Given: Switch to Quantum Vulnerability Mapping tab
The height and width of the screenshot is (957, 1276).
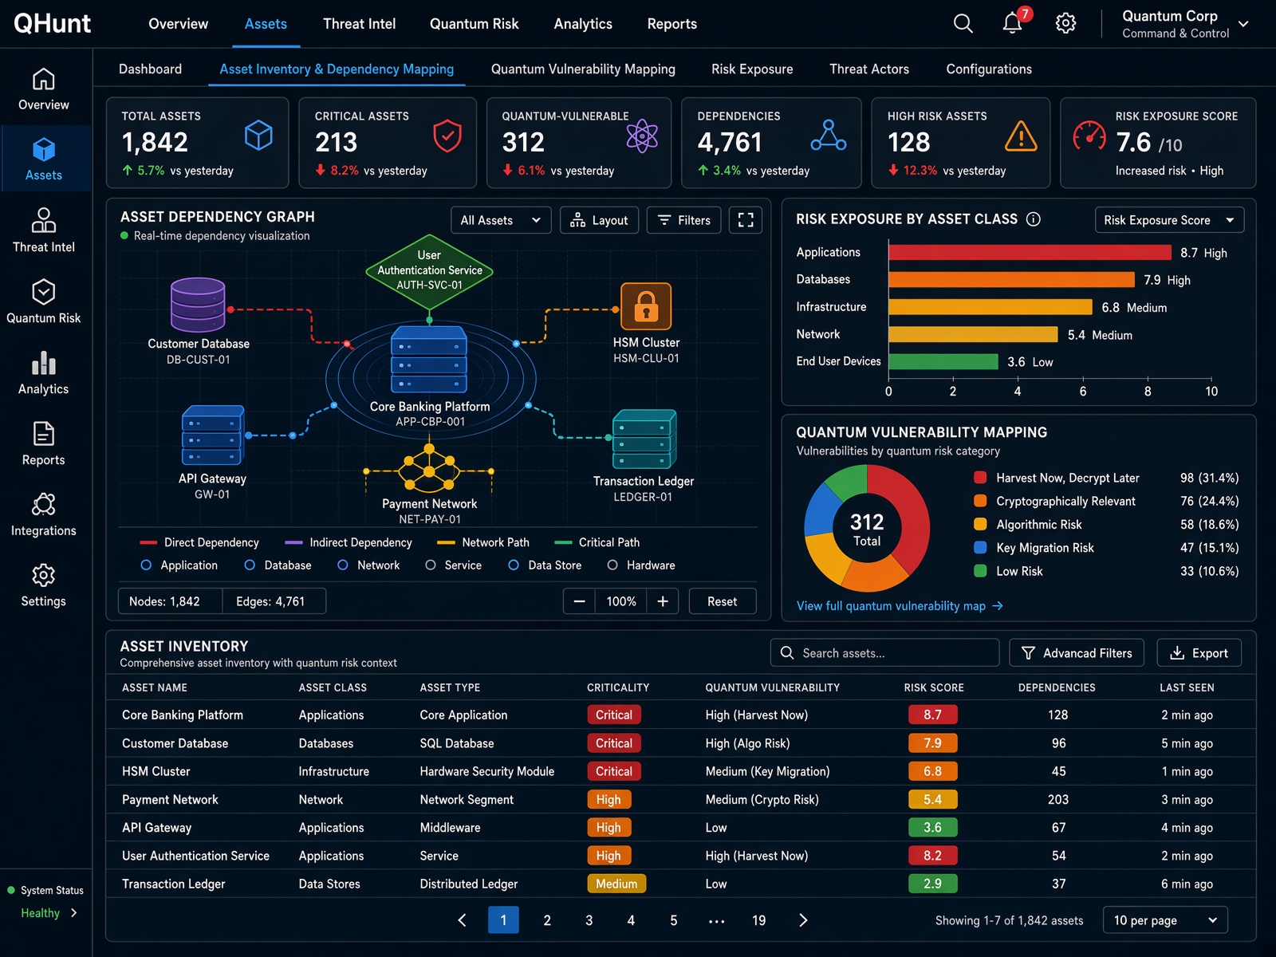Looking at the screenshot, I should click(x=583, y=69).
